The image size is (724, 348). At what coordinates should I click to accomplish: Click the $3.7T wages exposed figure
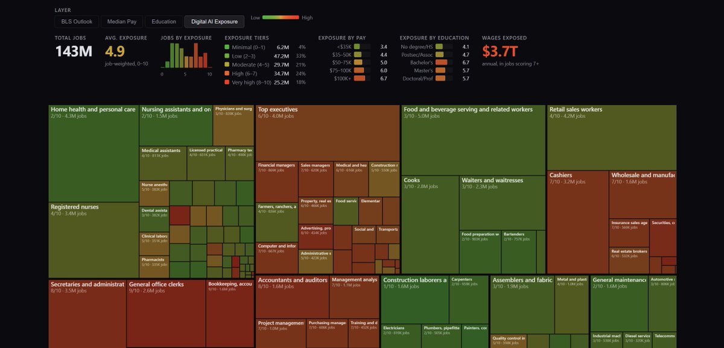tap(500, 52)
